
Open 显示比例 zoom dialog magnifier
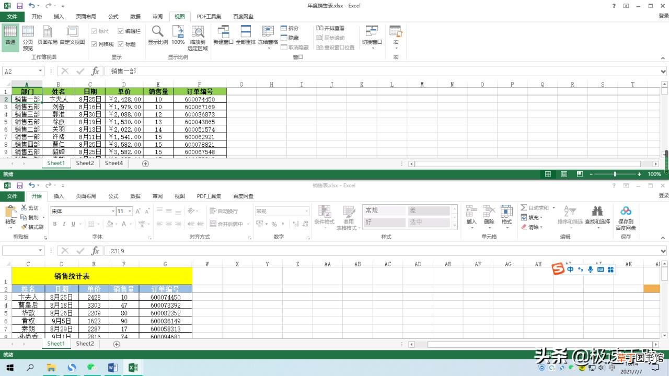[158, 36]
